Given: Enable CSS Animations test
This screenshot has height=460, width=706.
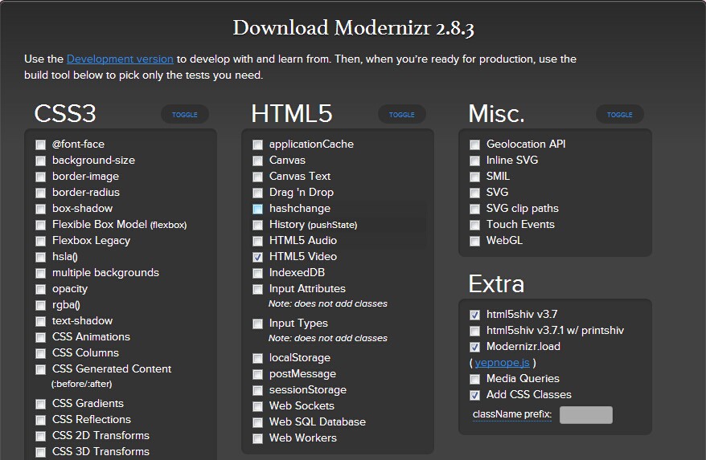Looking at the screenshot, I should (x=40, y=337).
